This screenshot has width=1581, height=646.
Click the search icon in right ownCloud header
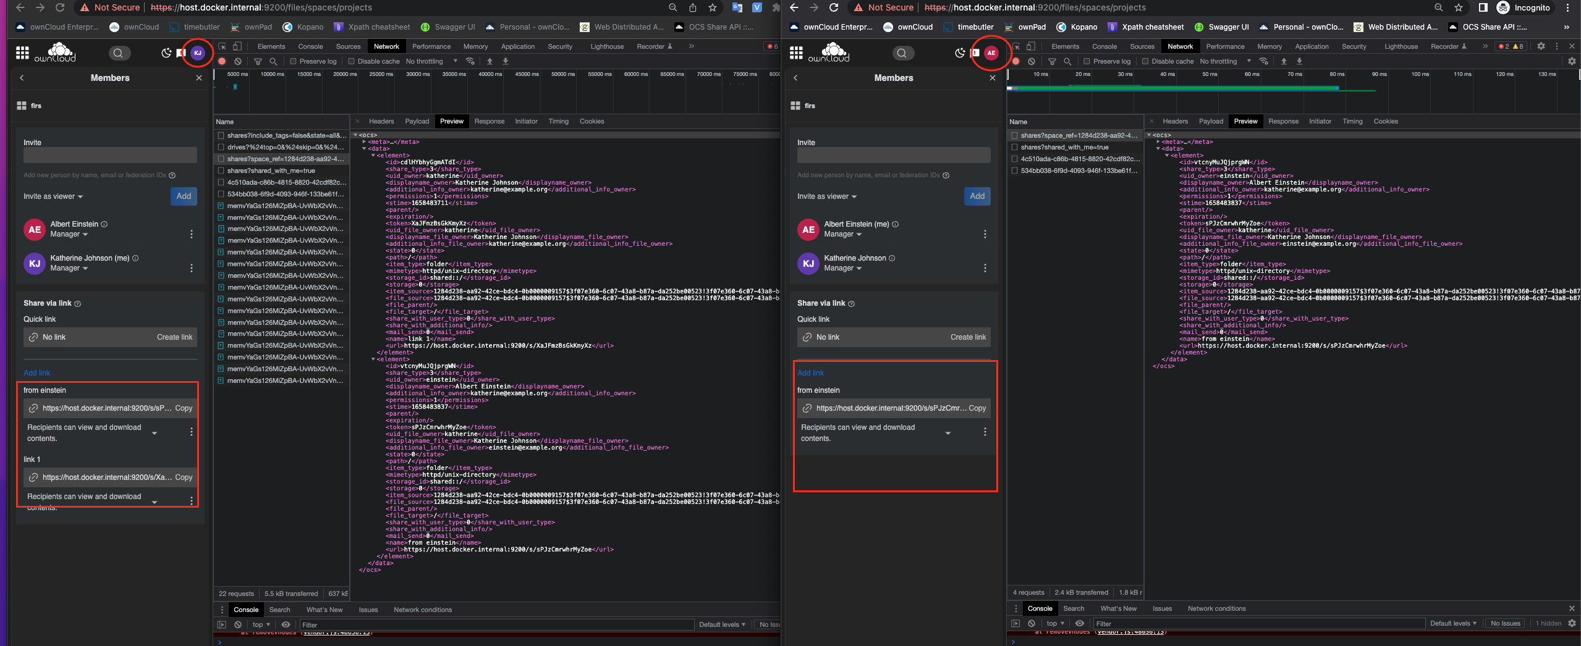pyautogui.click(x=902, y=53)
